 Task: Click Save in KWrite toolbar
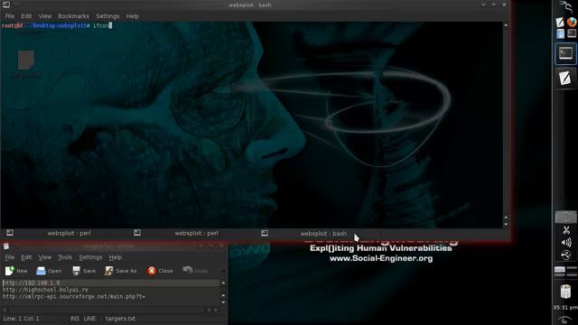tap(84, 271)
